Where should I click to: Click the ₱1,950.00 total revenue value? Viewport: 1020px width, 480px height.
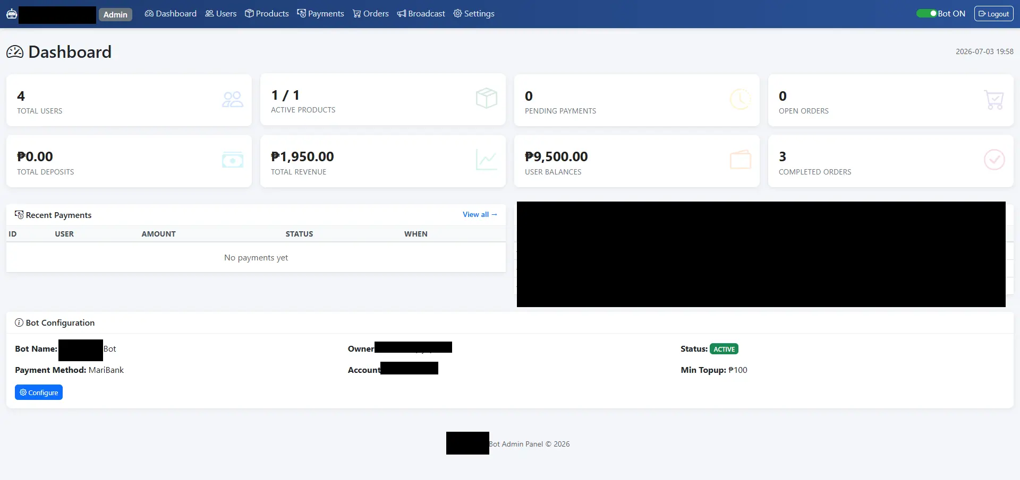point(302,156)
